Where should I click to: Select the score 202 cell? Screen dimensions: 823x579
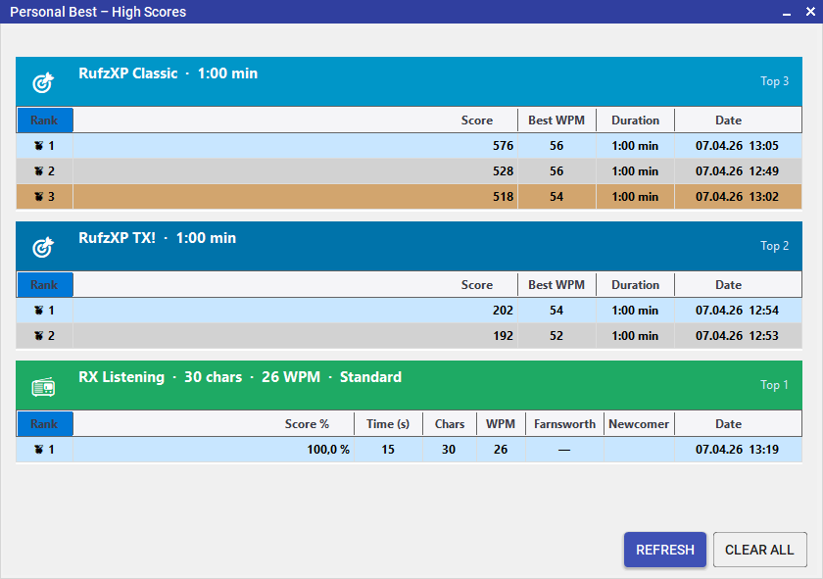tap(296, 311)
